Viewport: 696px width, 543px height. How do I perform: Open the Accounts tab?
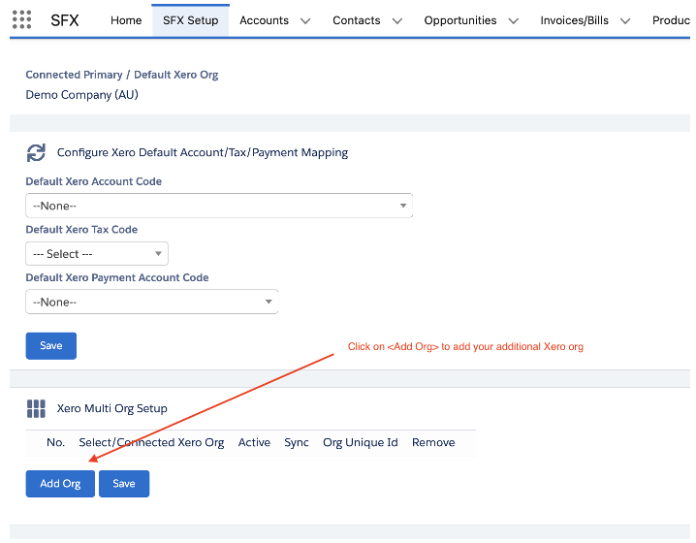click(x=264, y=20)
